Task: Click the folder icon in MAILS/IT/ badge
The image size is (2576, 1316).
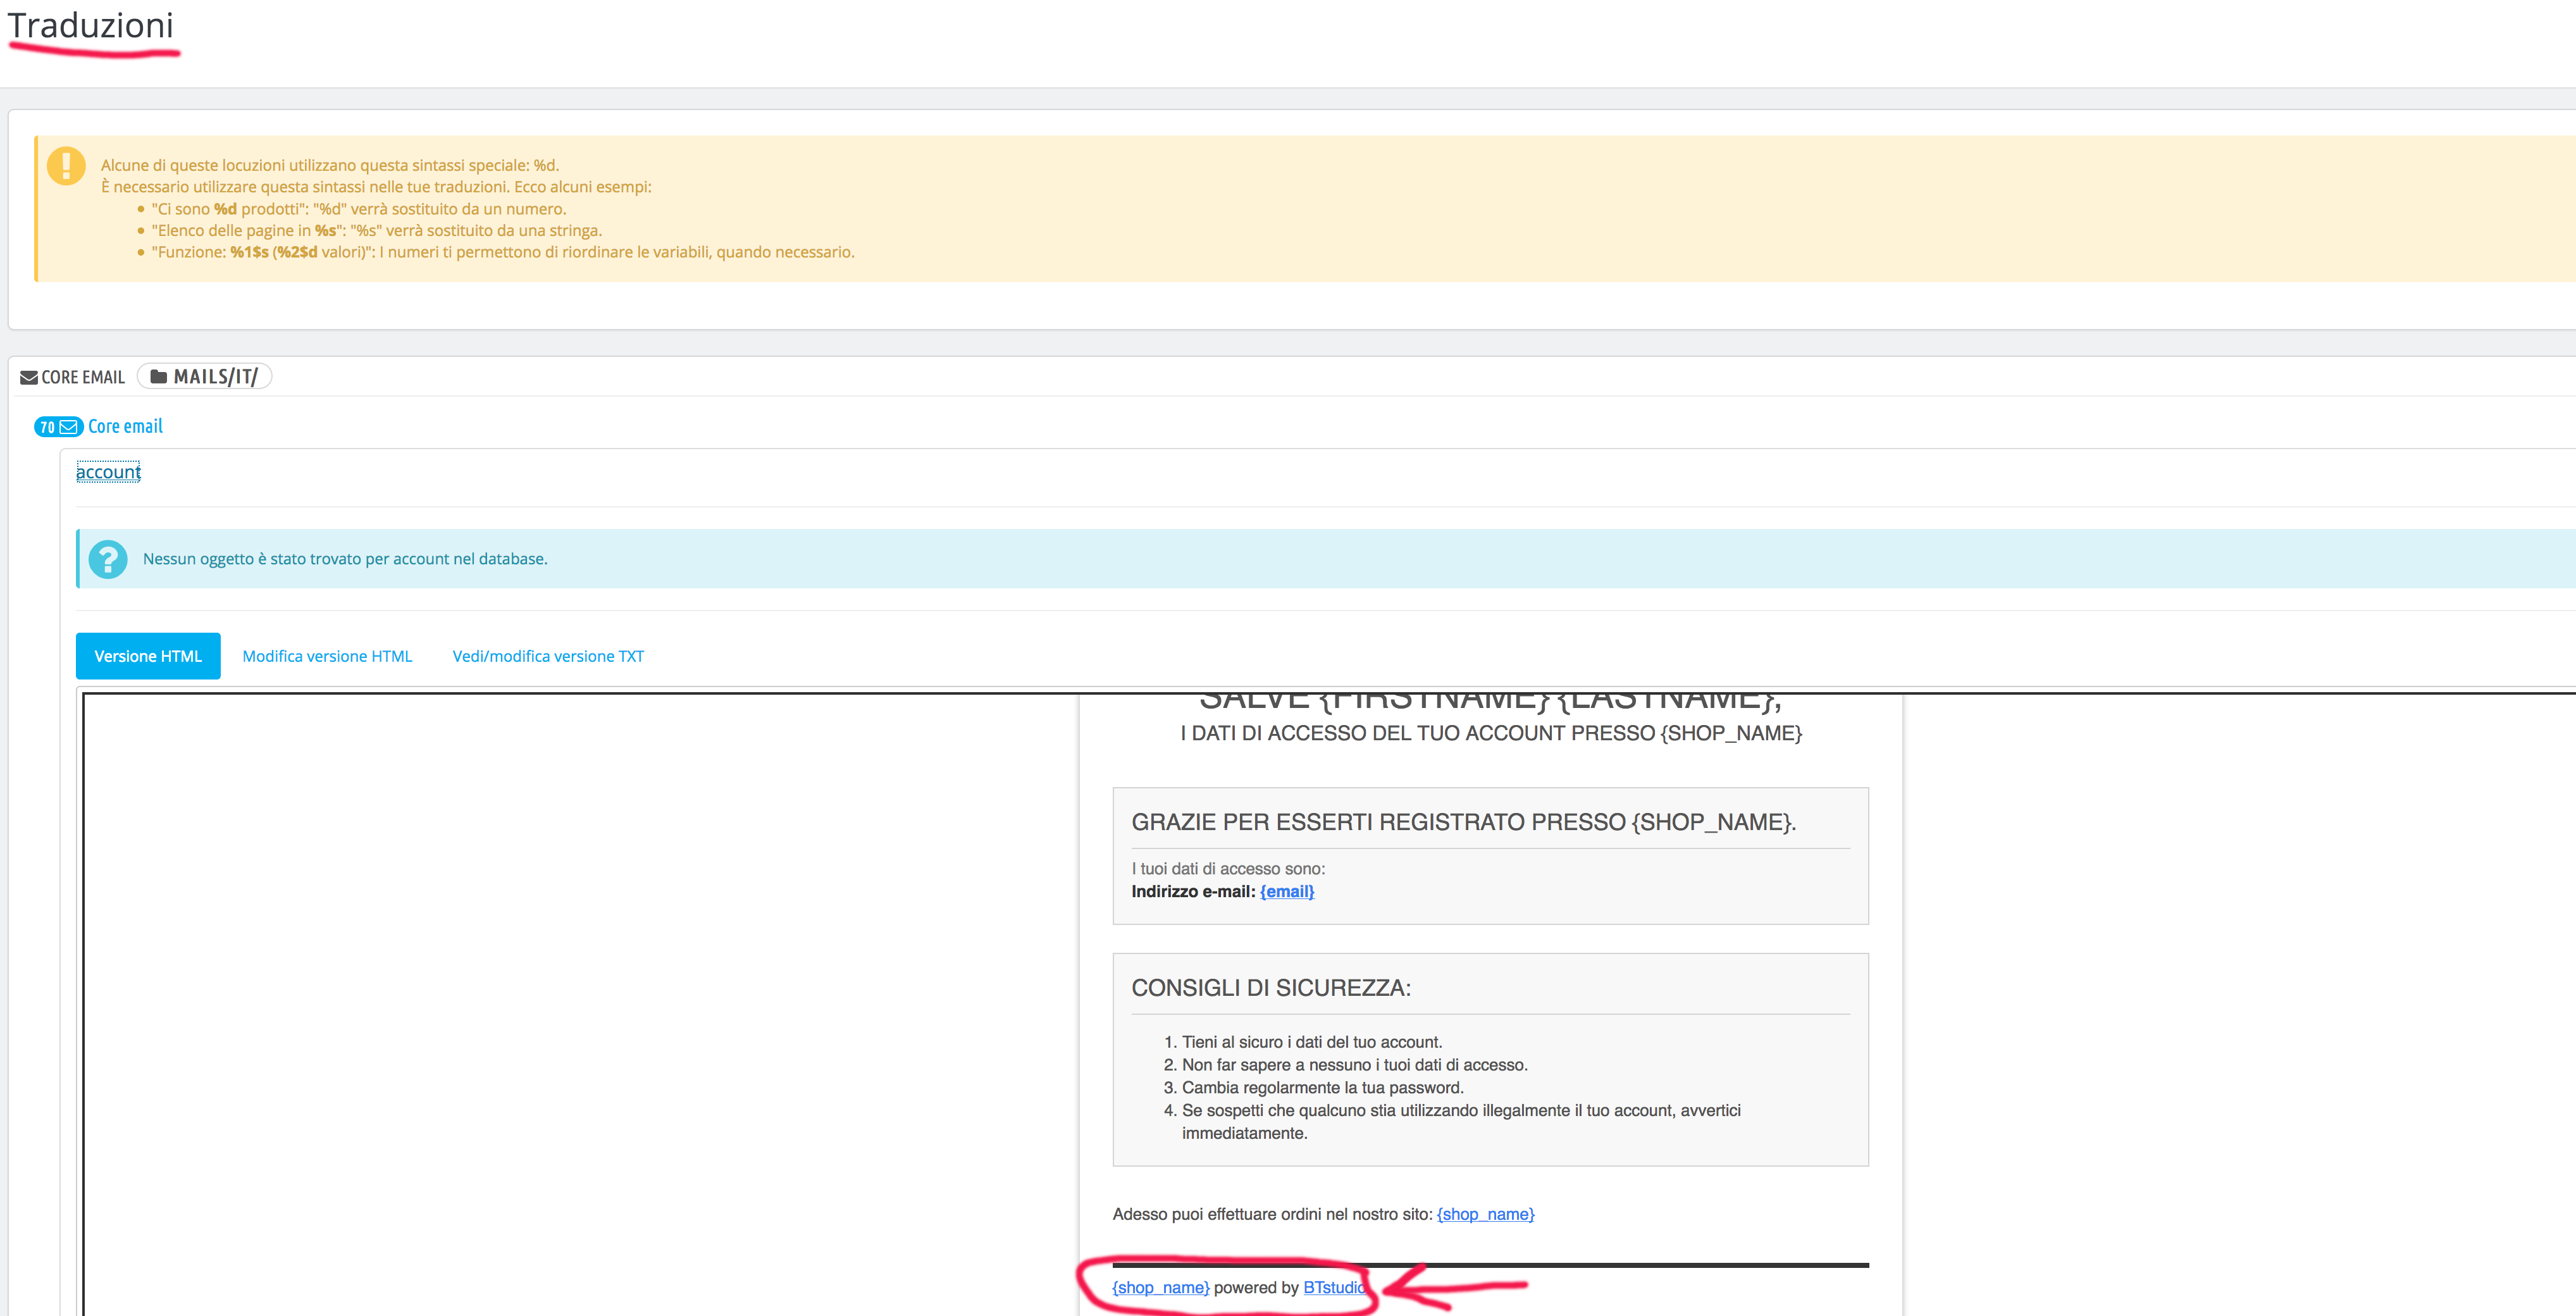Action: [158, 377]
